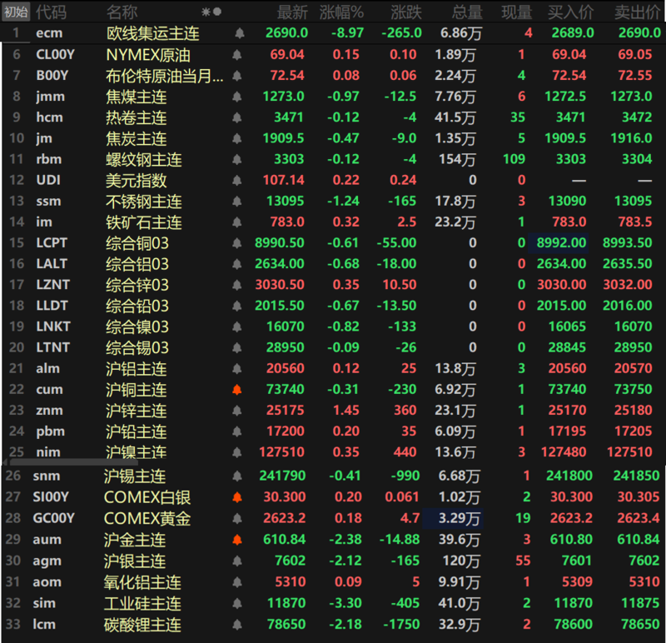Click the bell icon for 综合镍03
Screen dimensions: 666x643
click(x=237, y=326)
